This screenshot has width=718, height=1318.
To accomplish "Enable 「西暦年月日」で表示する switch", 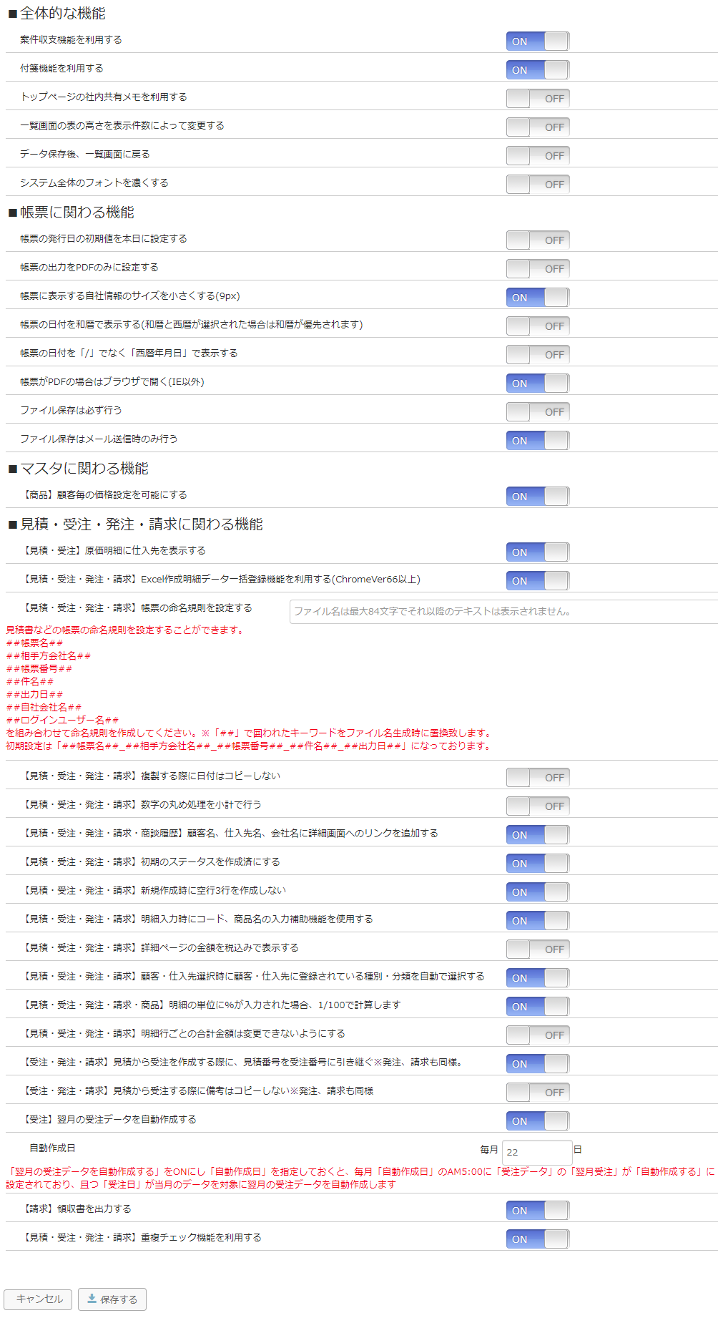I will 538,355.
